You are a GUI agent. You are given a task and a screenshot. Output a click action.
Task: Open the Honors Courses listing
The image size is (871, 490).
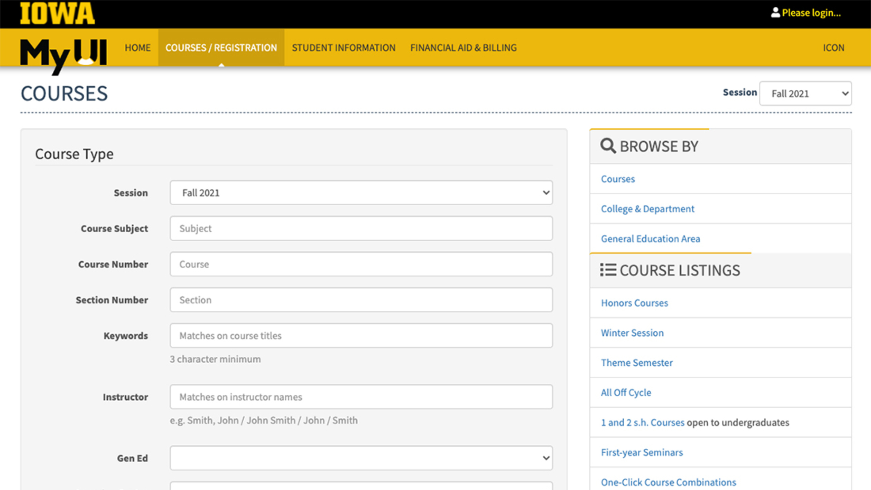click(x=634, y=303)
